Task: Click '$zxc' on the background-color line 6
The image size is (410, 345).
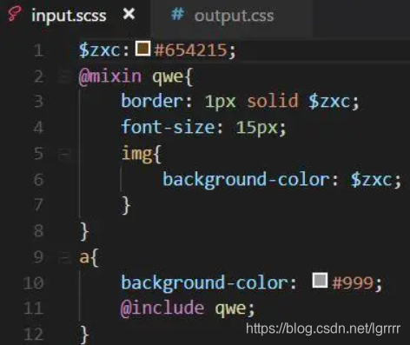Action: click(x=372, y=180)
